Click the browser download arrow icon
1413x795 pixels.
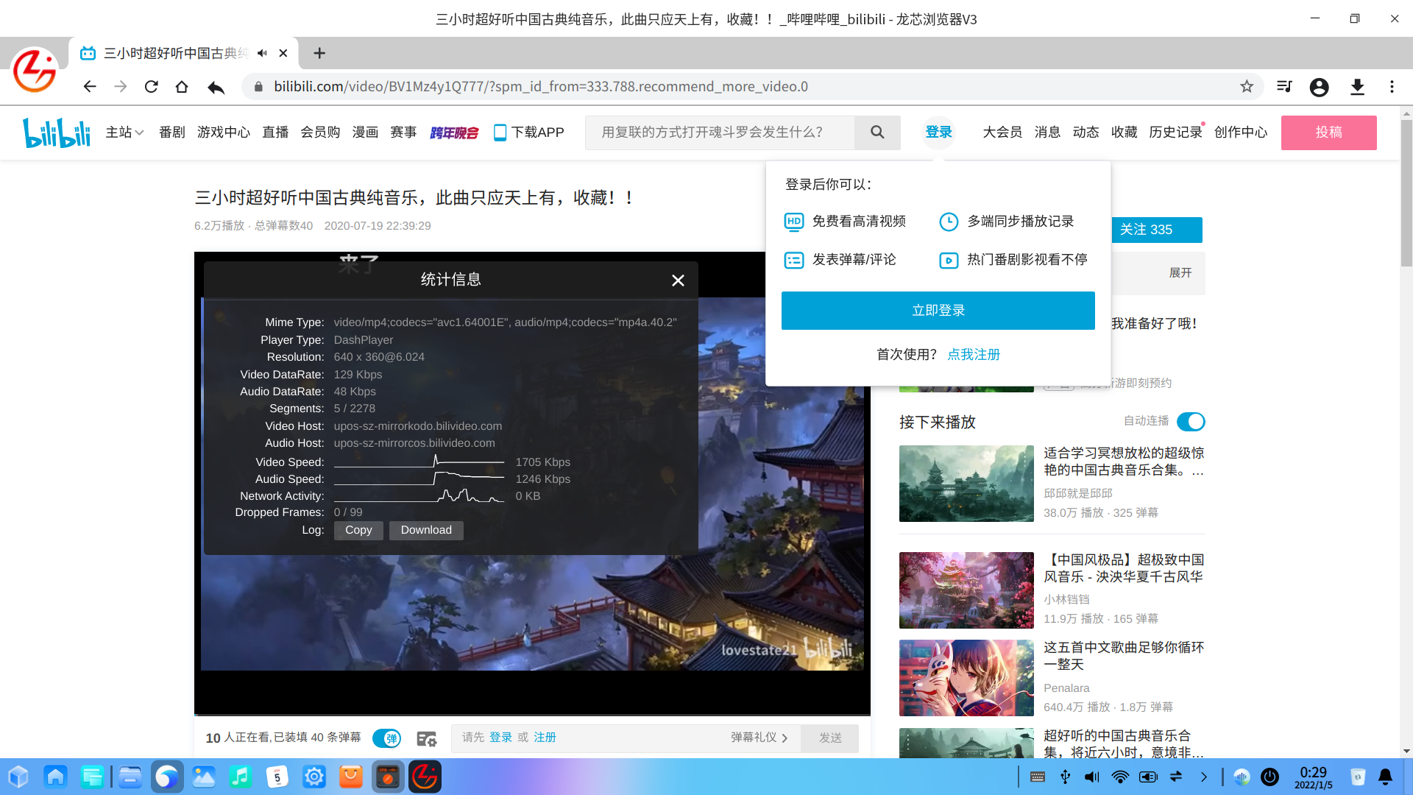click(1357, 87)
